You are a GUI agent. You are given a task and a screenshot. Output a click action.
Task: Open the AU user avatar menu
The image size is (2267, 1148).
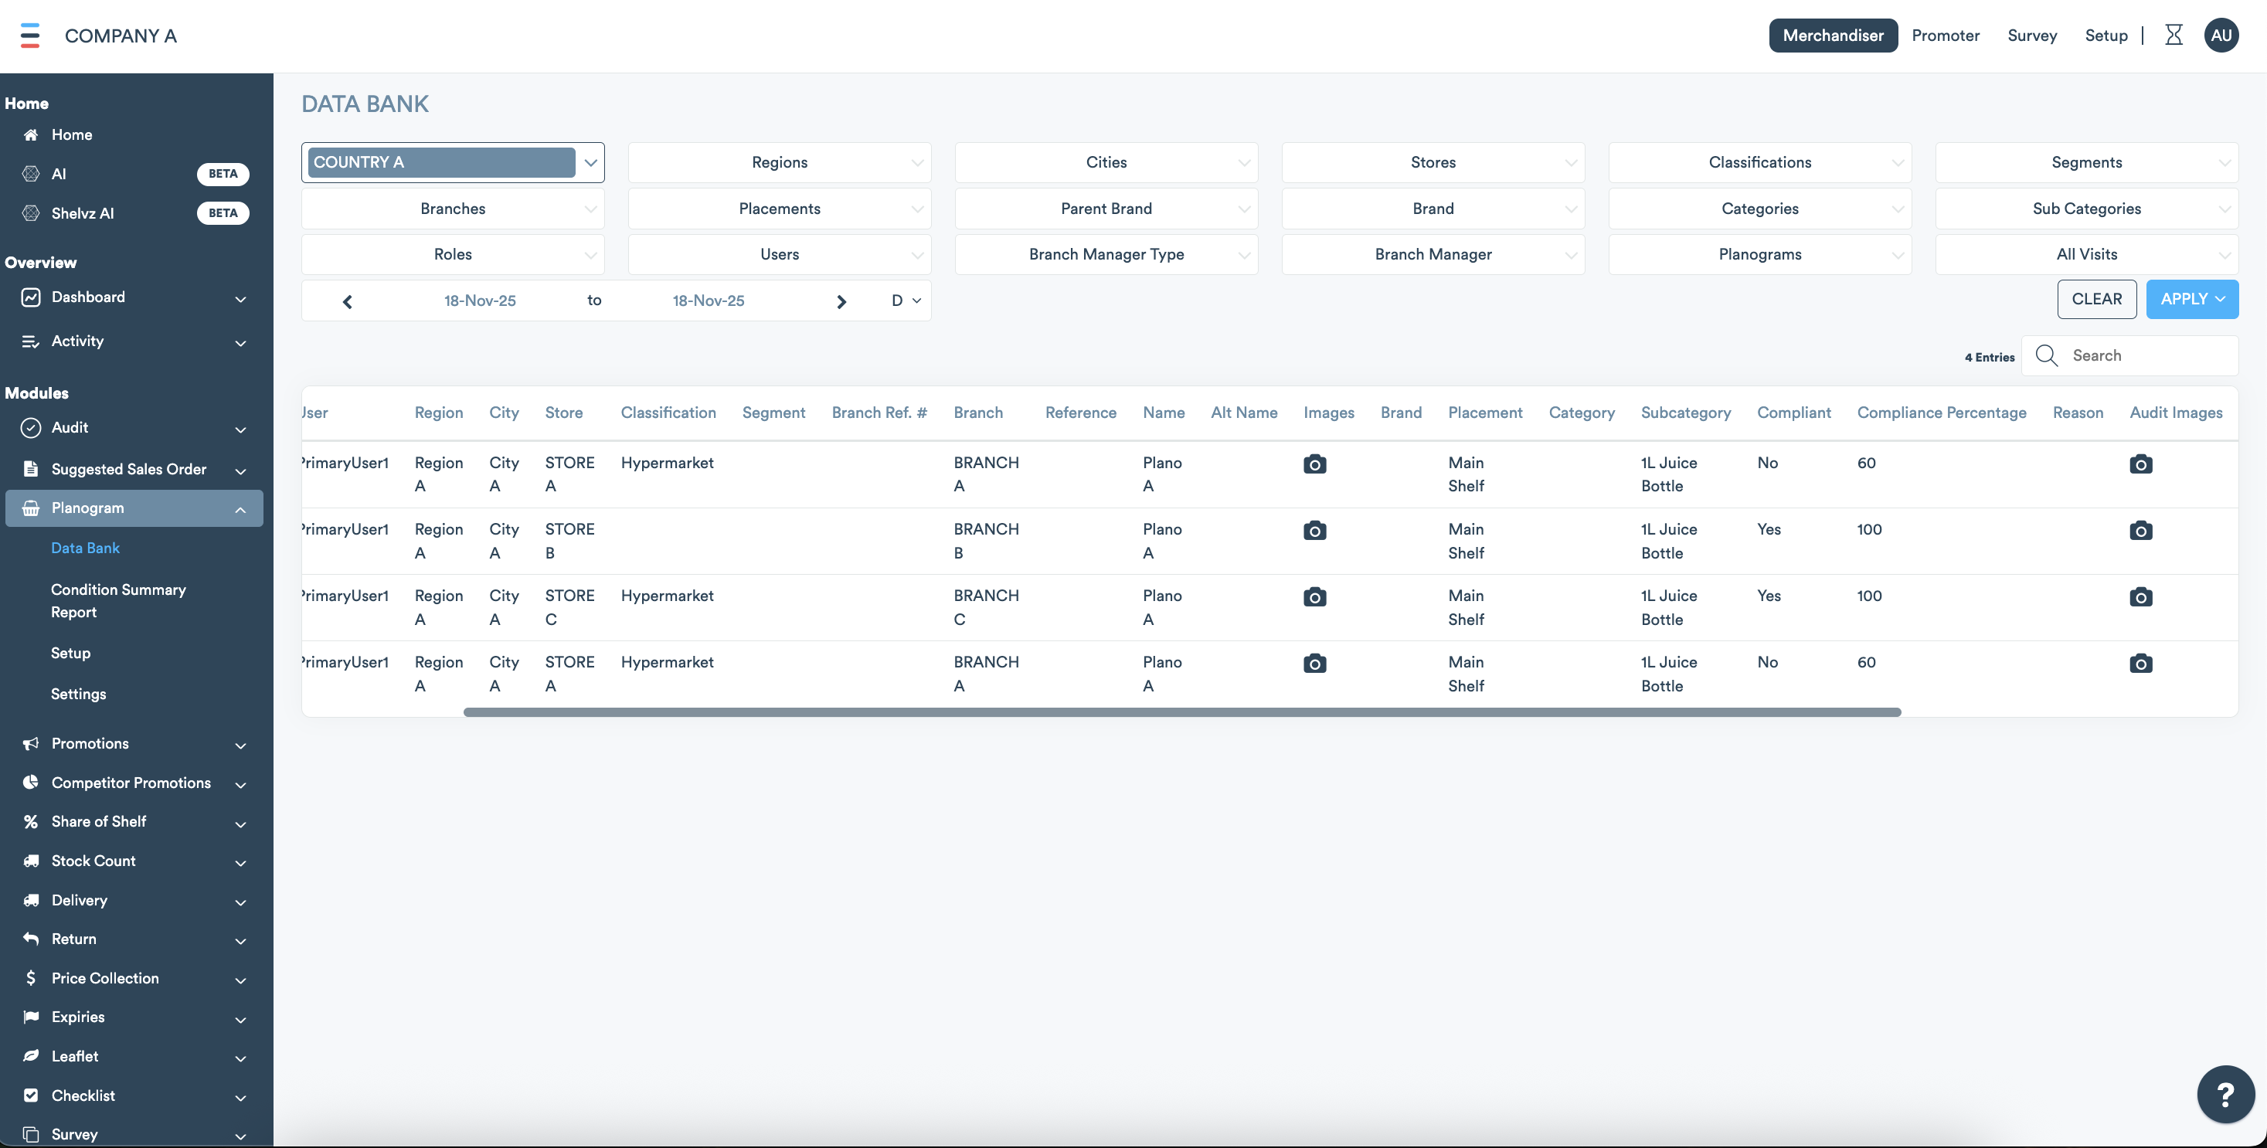click(2221, 36)
